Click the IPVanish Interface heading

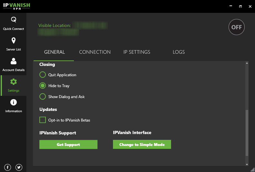tap(132, 133)
